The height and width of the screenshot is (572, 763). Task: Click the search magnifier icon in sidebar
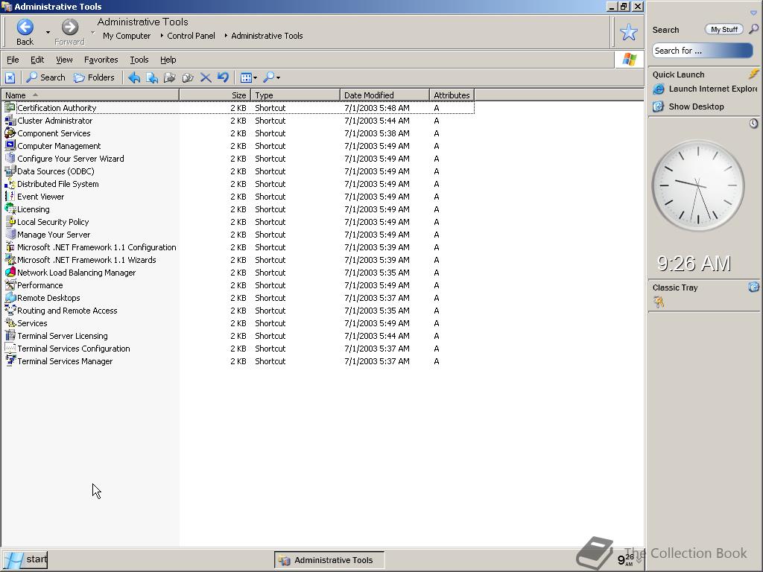point(753,29)
